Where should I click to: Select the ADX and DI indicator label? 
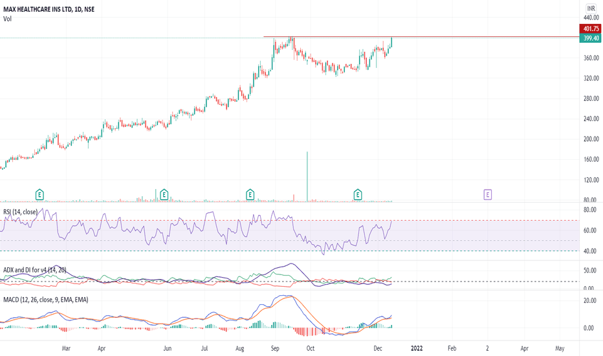pyautogui.click(x=34, y=270)
